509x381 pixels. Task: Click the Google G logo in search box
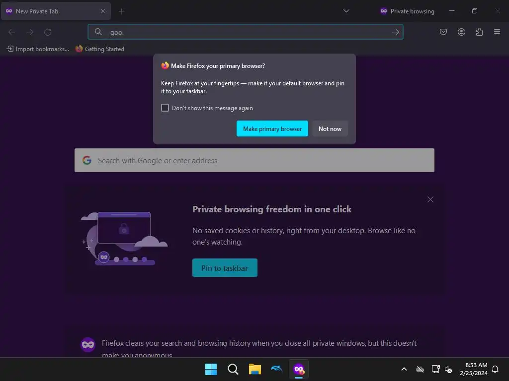click(x=86, y=160)
